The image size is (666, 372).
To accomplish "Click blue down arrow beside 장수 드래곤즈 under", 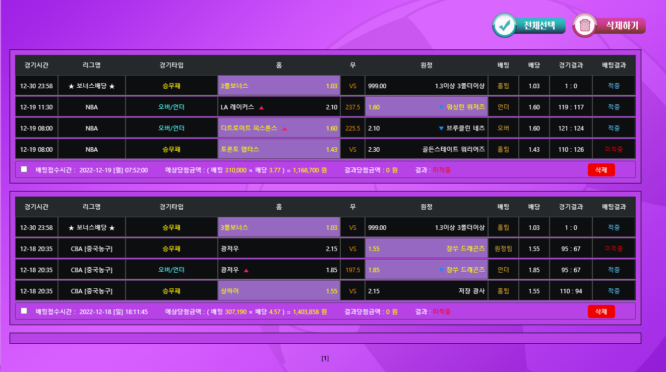I will click(441, 270).
